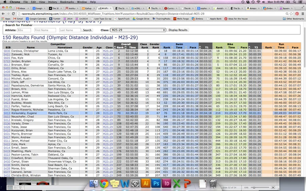Open Wi-Fi status in menu bar
The height and width of the screenshot is (191, 306).
tap(258, 2)
